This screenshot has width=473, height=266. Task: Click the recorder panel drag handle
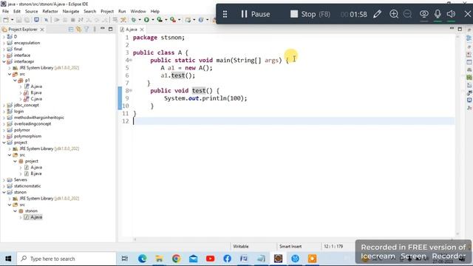tap(225, 14)
